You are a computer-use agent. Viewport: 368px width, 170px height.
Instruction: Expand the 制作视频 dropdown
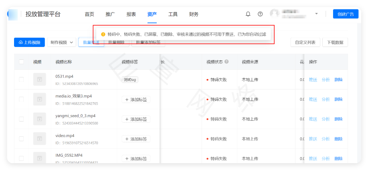coord(61,42)
